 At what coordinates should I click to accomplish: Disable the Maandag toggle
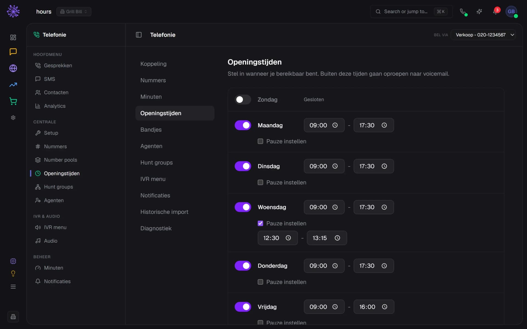coord(243,125)
